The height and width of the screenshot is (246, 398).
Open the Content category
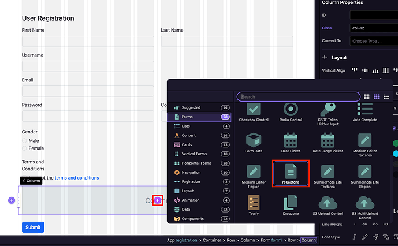[x=199, y=135]
